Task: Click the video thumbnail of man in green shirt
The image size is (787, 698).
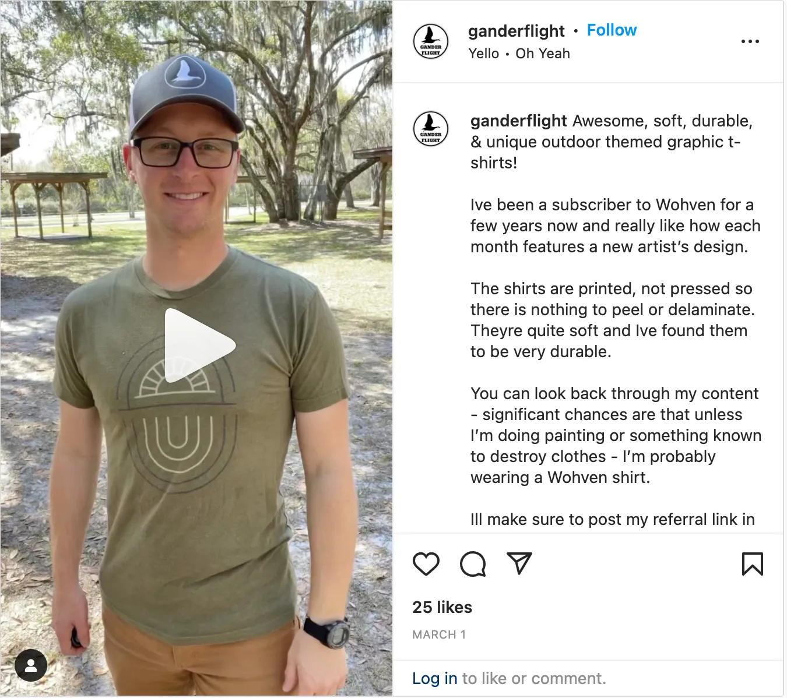Action: click(x=196, y=348)
